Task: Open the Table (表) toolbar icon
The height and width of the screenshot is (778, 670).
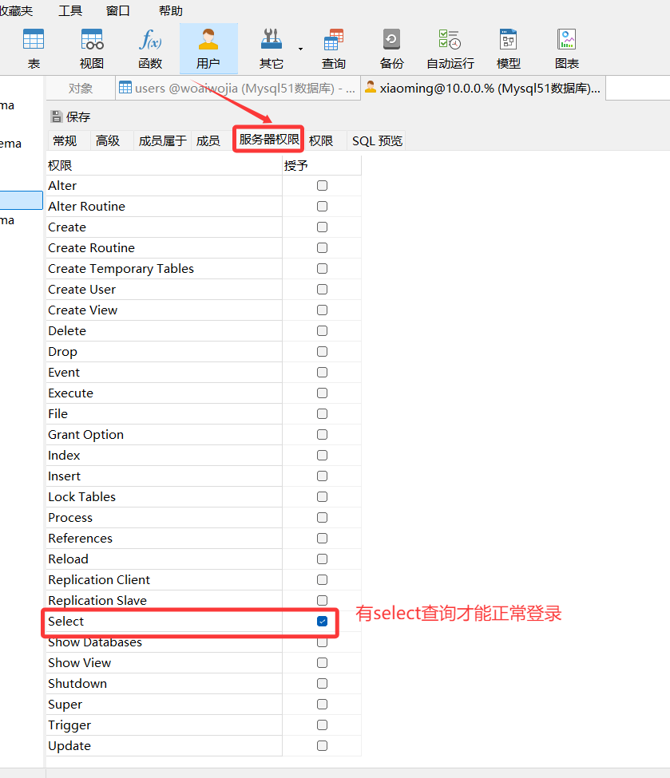Action: coord(34,48)
